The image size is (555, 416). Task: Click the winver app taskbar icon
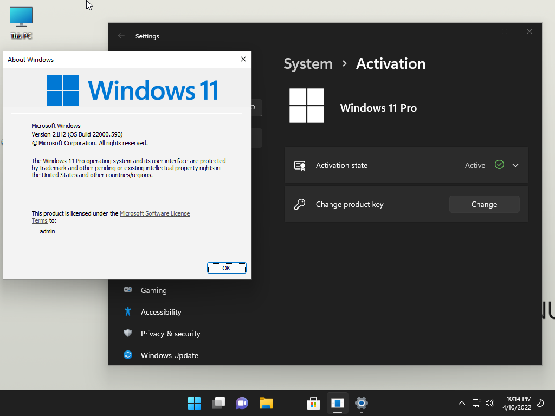[x=338, y=403]
